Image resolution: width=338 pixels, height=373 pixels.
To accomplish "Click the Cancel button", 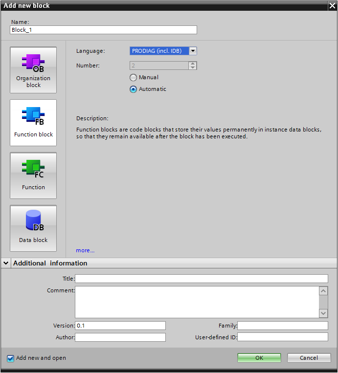I will [x=309, y=358].
